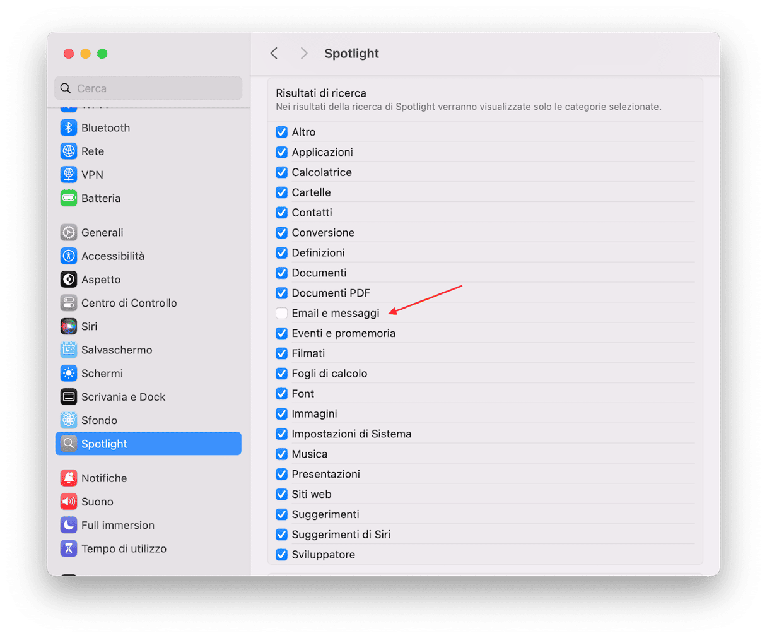Uncheck the Definizioni checkbox
Screen dimensions: 767x638
(x=282, y=253)
